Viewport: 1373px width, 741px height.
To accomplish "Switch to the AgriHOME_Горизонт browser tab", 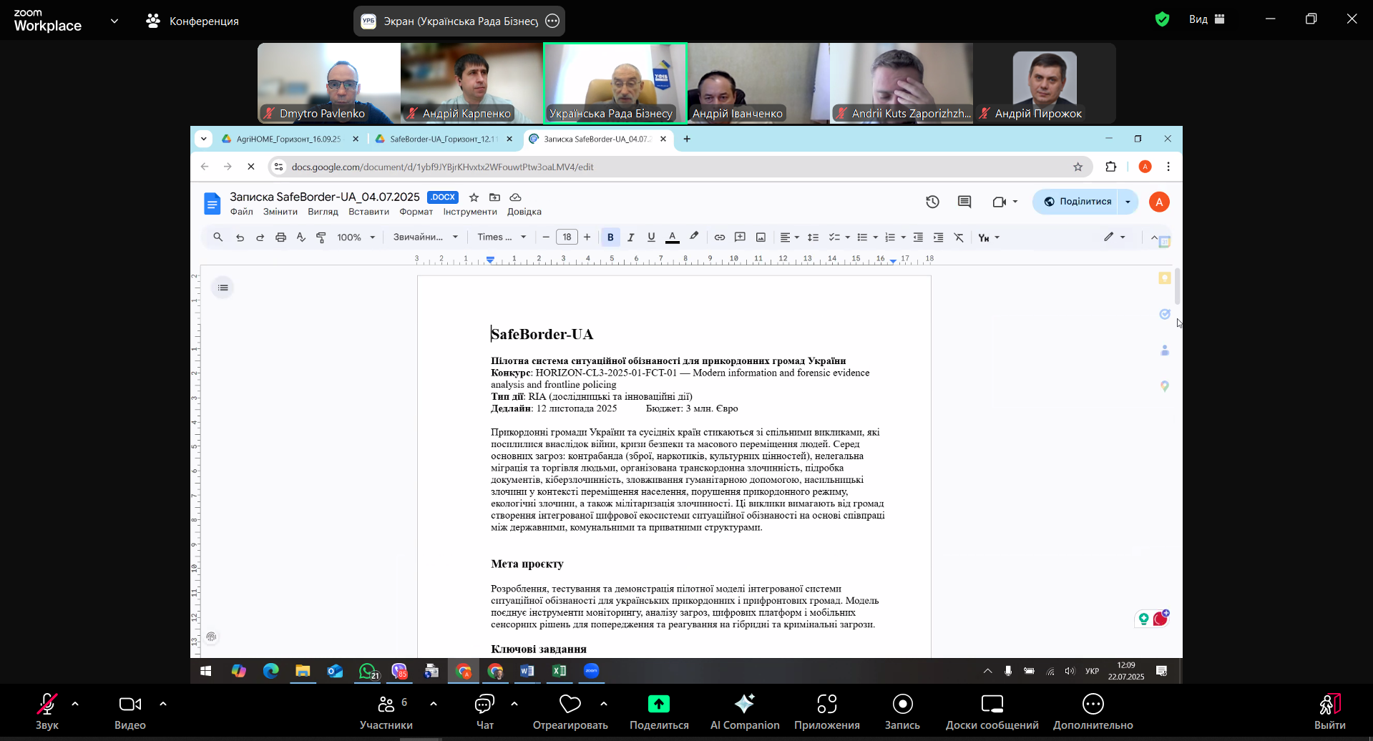I will coord(288,139).
